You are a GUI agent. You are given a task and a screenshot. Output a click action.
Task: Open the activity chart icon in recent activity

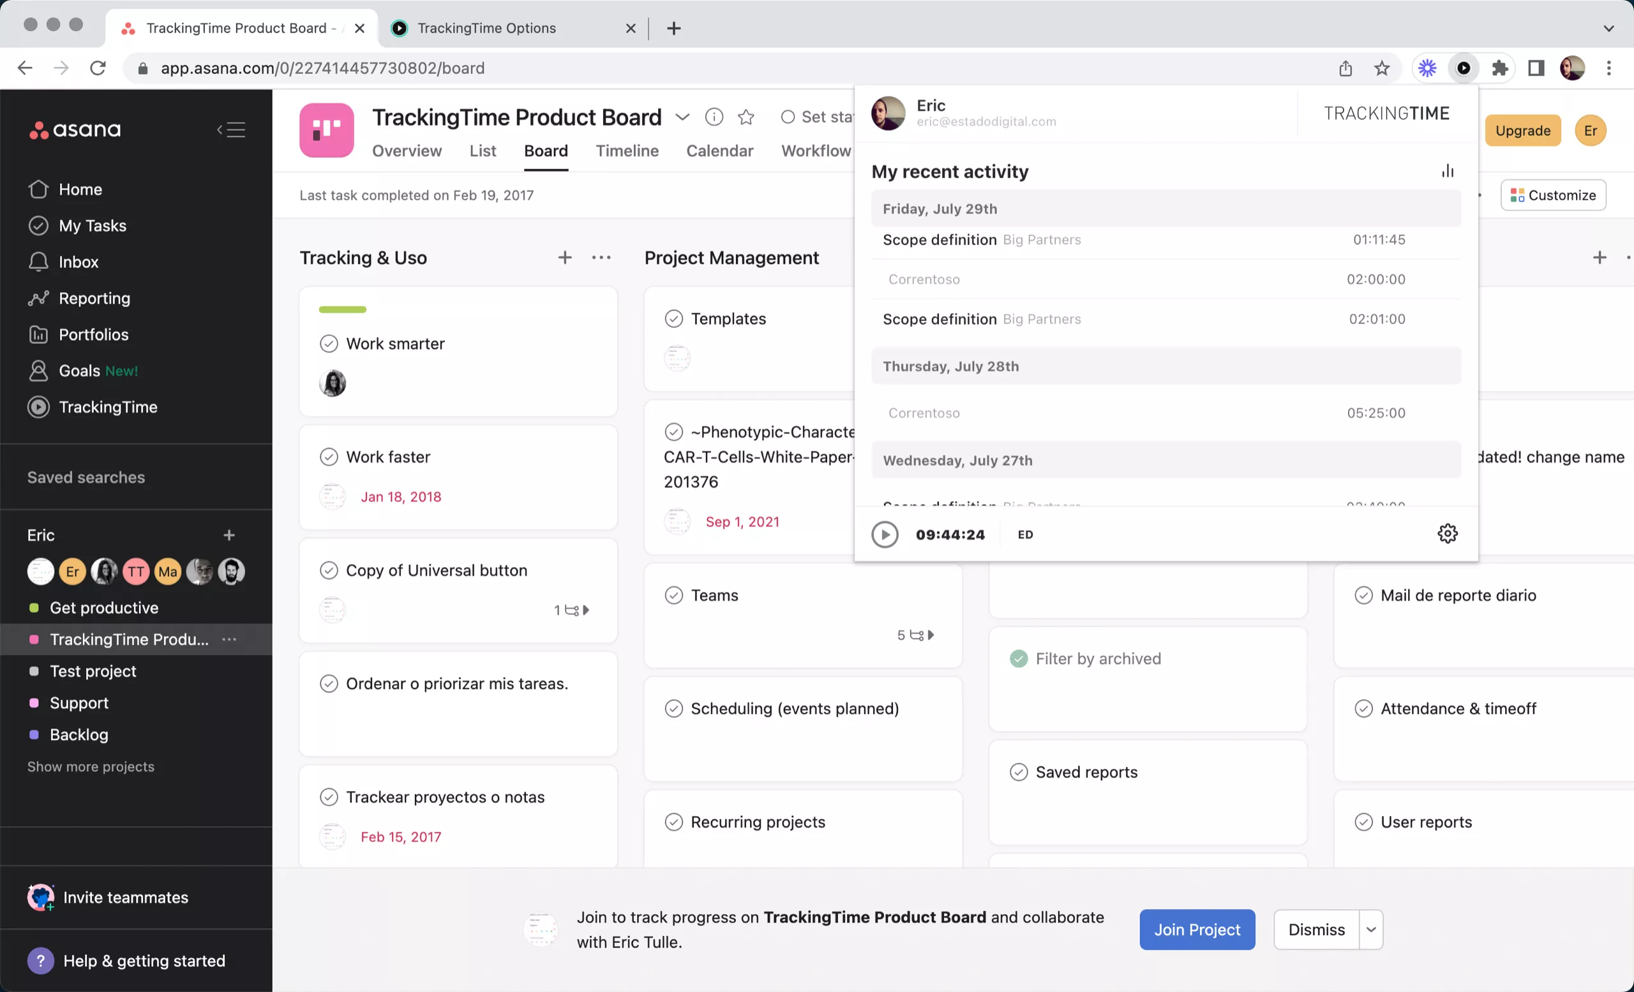coord(1447,170)
